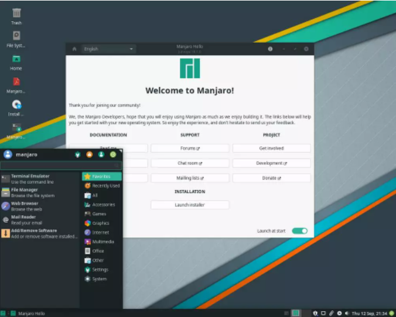Click the shield update notifier tray icon

coord(315,313)
